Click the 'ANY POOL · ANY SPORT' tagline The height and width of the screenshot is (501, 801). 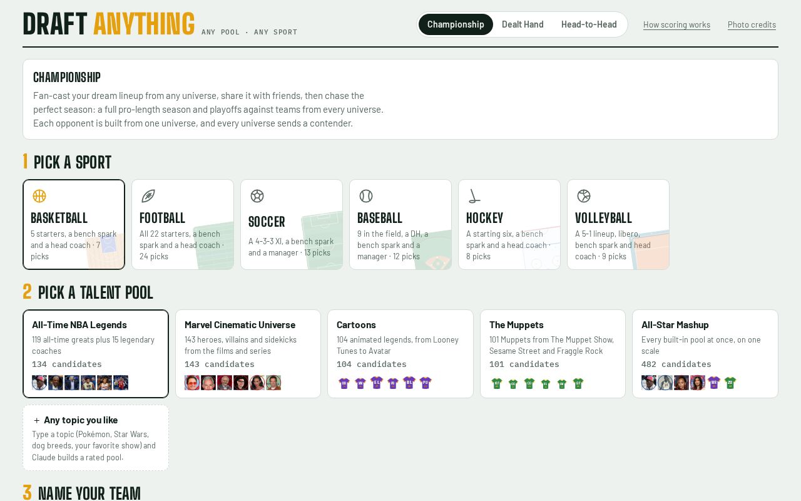[250, 32]
